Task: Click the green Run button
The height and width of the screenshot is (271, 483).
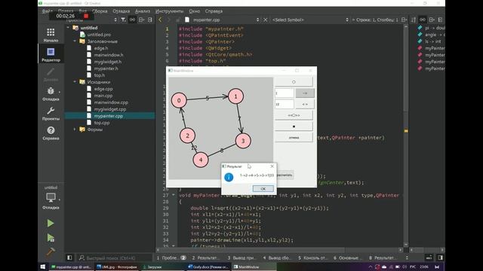Action: tap(51, 223)
